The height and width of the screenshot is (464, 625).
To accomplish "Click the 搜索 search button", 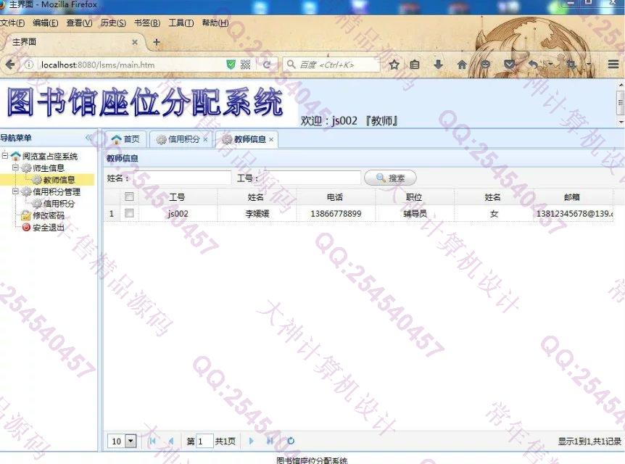I will coord(390,178).
